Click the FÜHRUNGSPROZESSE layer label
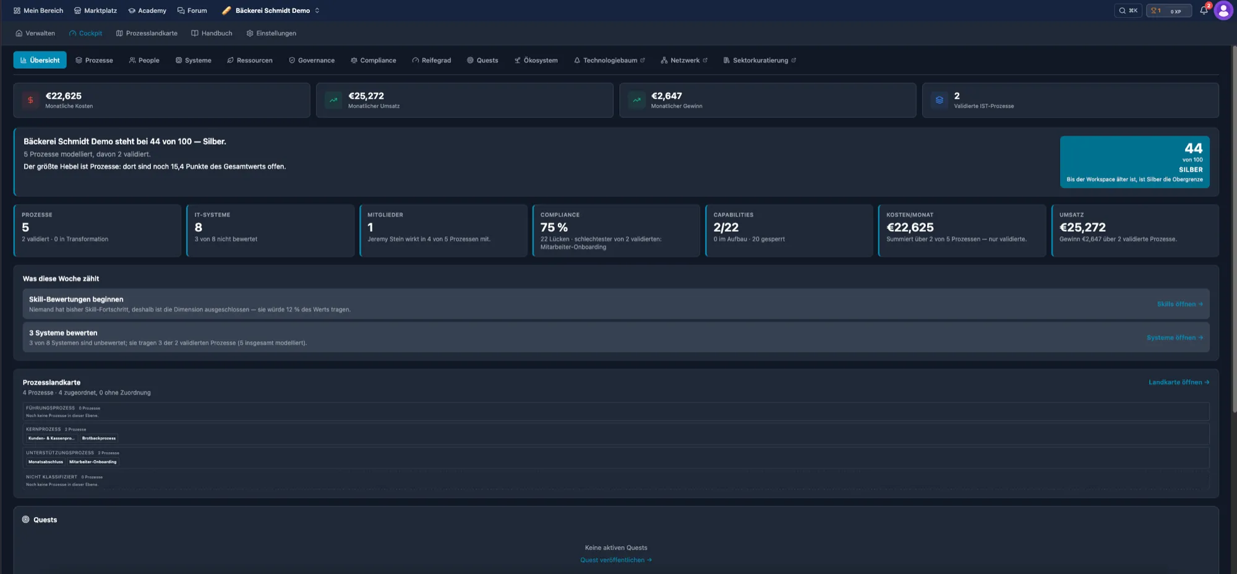 pyautogui.click(x=50, y=408)
